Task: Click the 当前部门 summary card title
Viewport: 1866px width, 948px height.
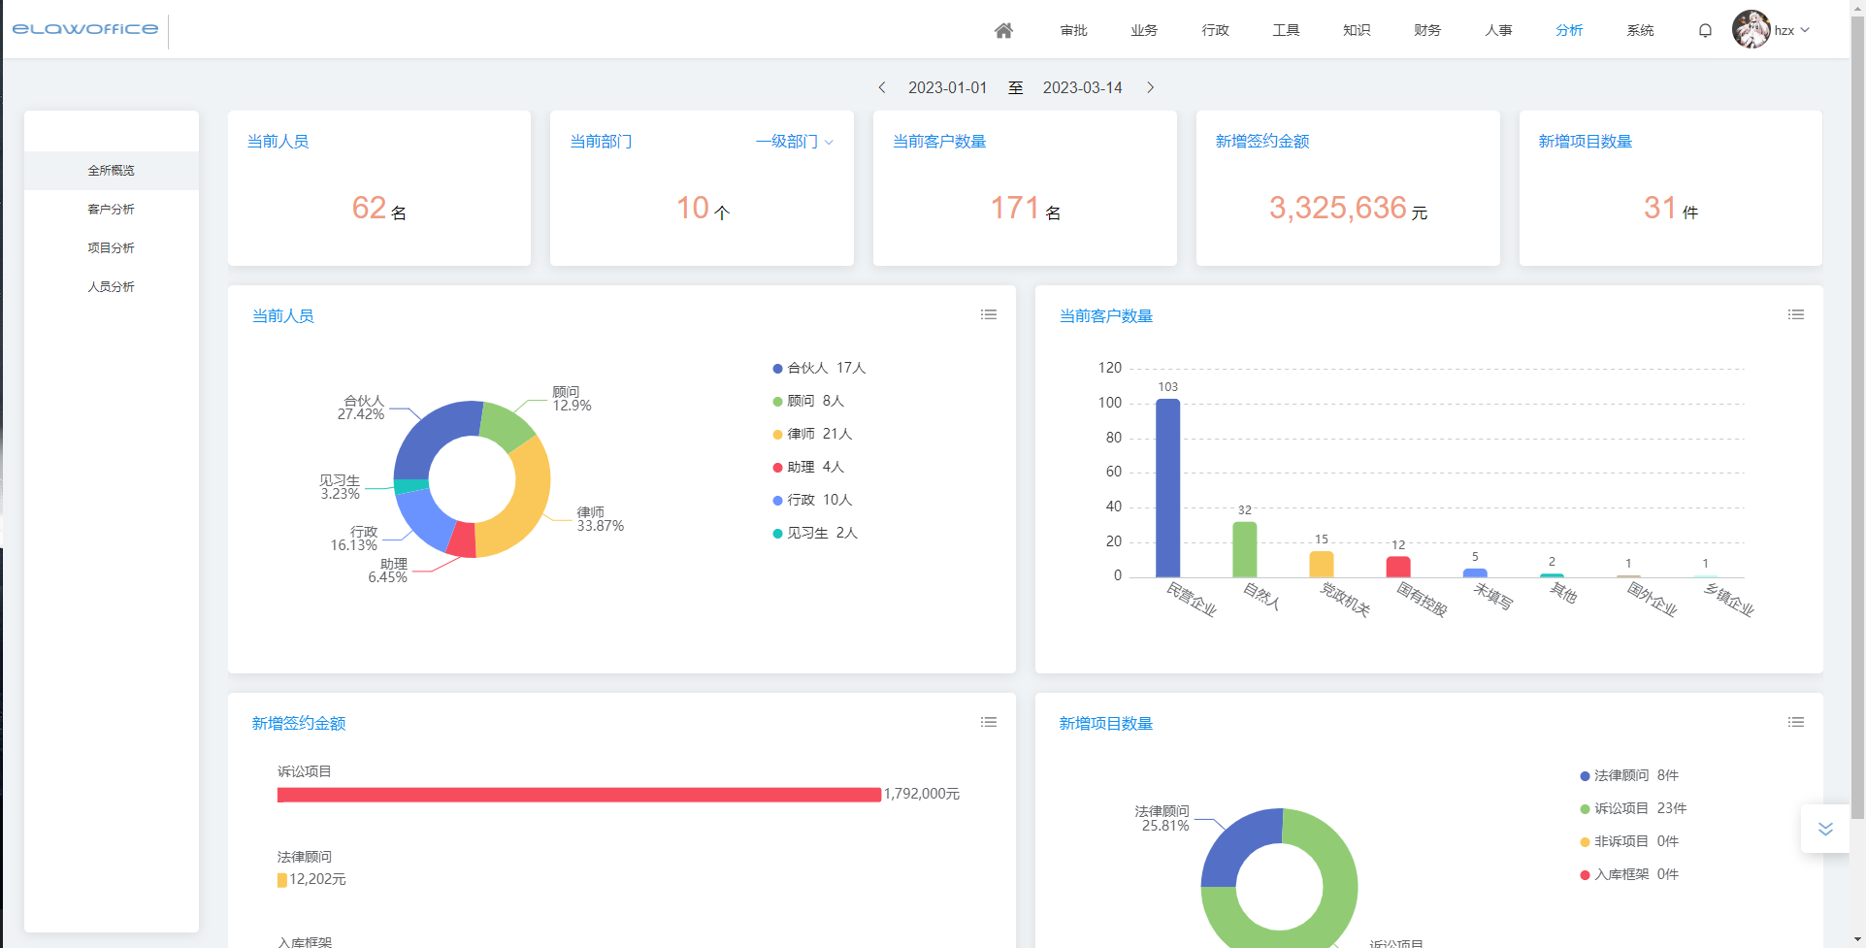Action: pos(601,142)
